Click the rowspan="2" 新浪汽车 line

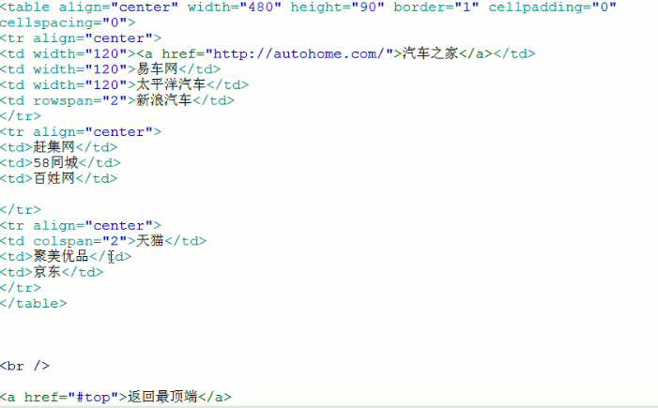[117, 100]
